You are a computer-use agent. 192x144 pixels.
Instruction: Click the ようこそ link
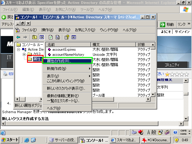pyautogui.click(x=166, y=32)
